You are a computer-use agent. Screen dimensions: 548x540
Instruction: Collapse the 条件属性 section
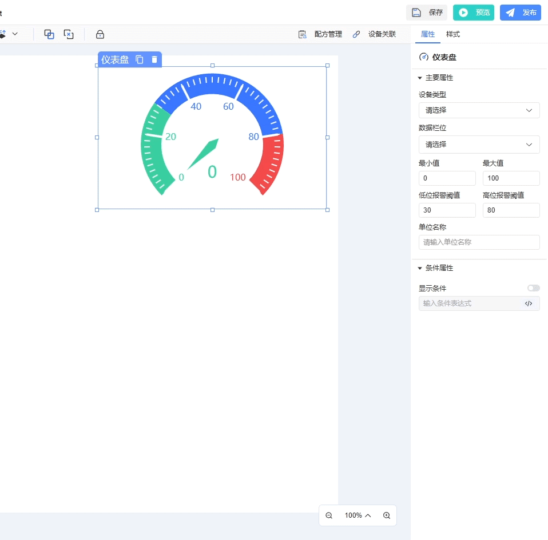420,268
